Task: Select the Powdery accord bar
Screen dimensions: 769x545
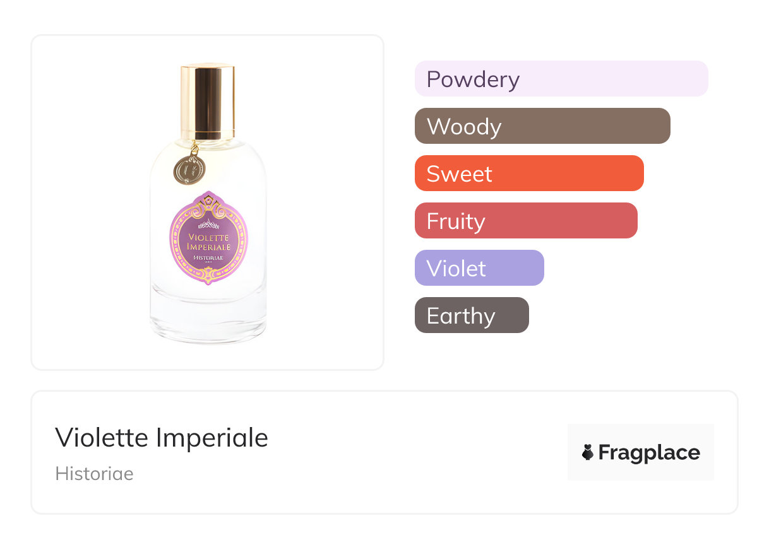Action: tap(561, 79)
